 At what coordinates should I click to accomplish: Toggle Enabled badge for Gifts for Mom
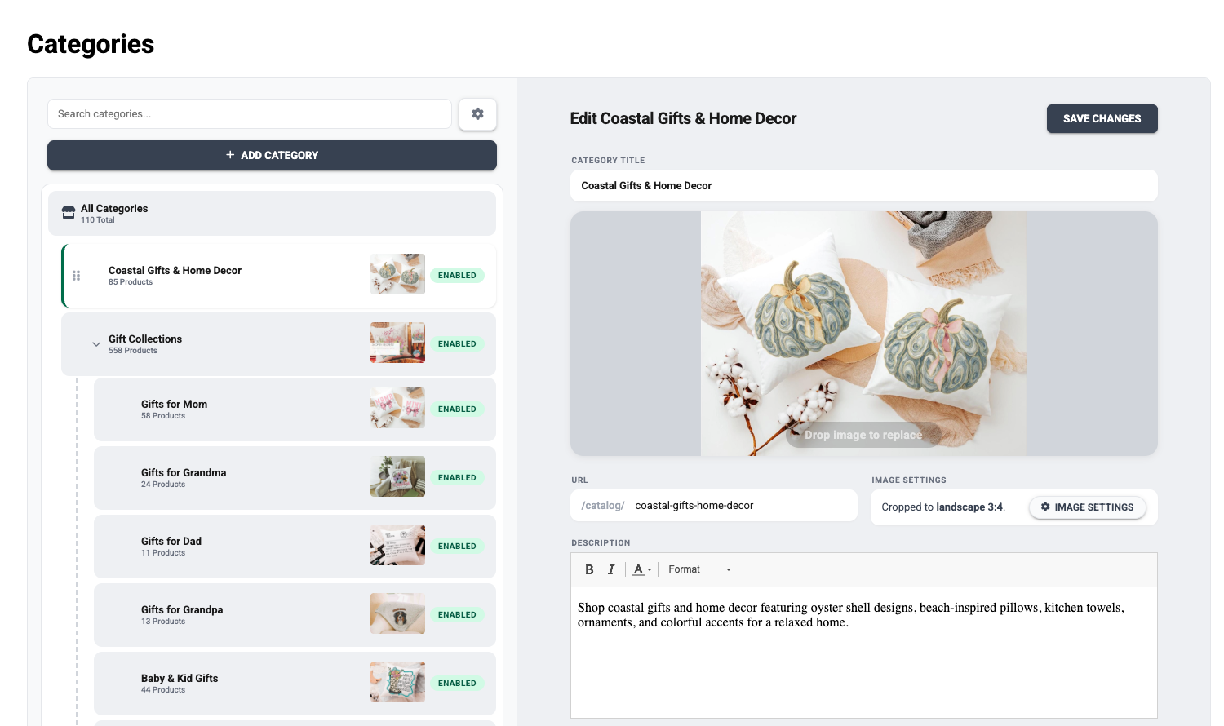pyautogui.click(x=457, y=409)
